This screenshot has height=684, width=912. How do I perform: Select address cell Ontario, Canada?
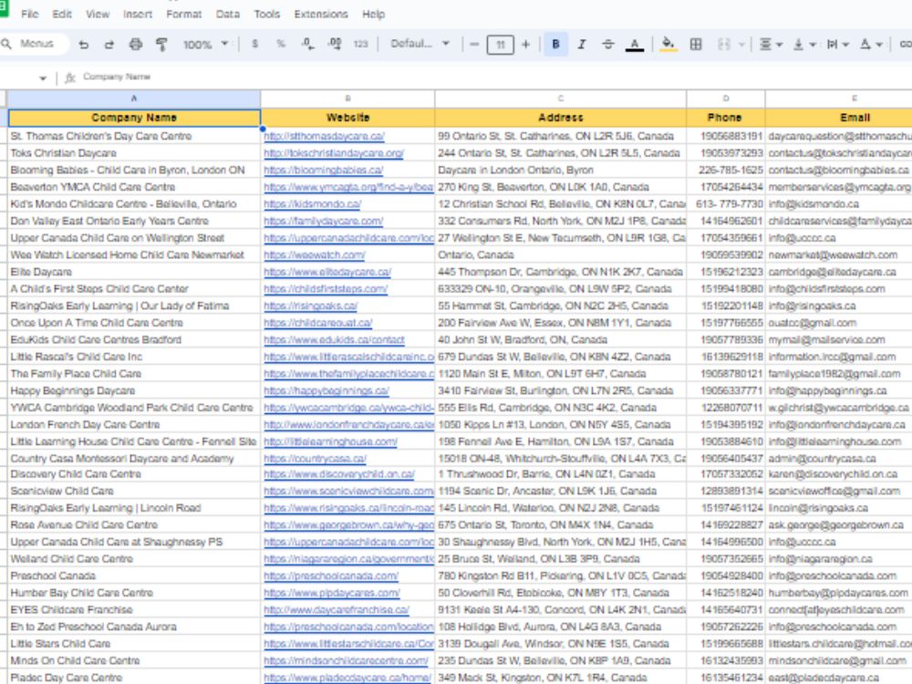tap(560, 254)
